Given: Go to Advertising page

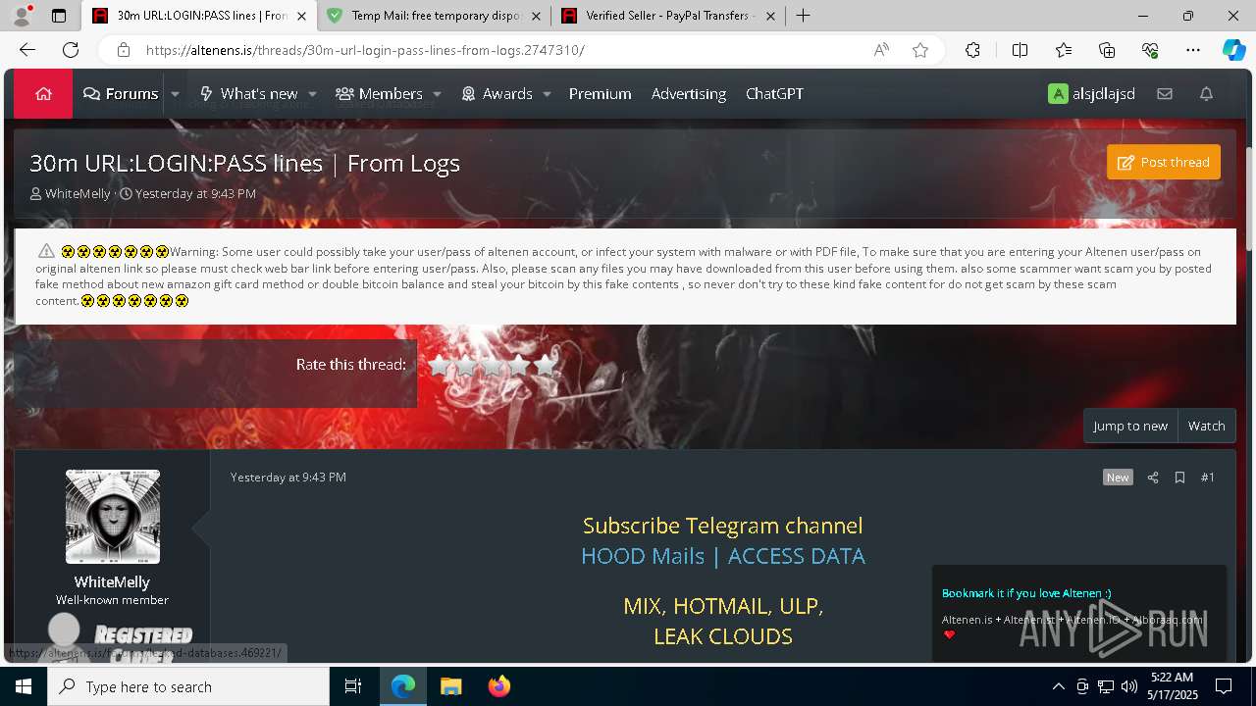Looking at the screenshot, I should coord(689,94).
